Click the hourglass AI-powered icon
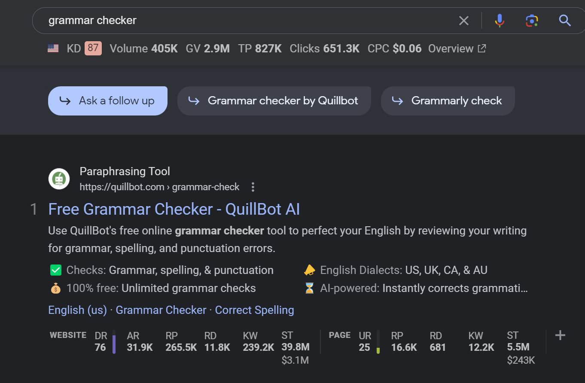 click(x=309, y=288)
